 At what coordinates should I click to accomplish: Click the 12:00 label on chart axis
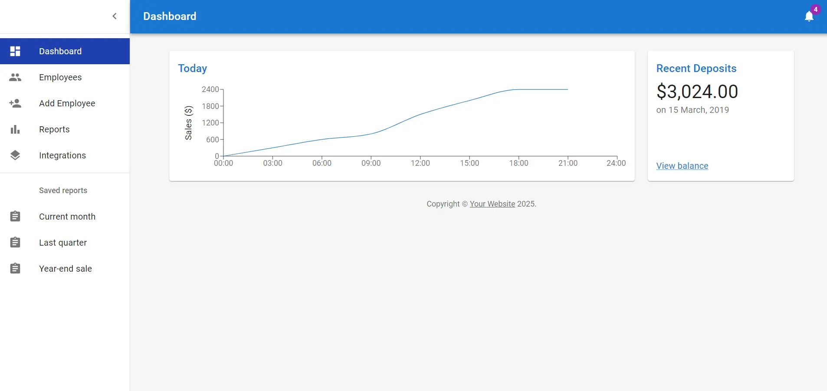(420, 163)
